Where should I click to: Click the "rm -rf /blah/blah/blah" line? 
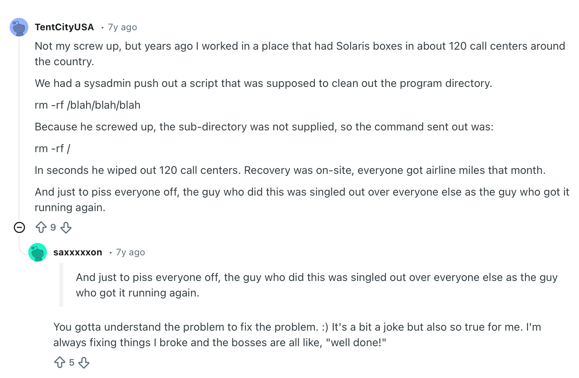(x=88, y=105)
